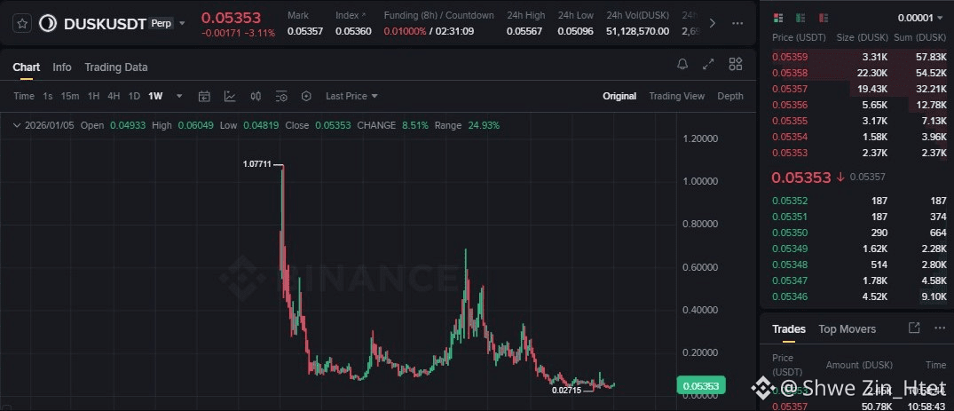
Task: Select the 15m interval
Action: pyautogui.click(x=70, y=96)
